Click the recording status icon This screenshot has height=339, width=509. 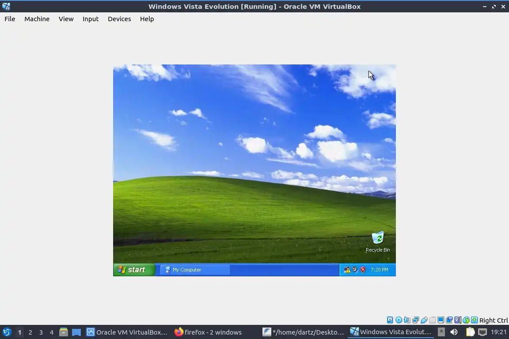click(x=449, y=320)
